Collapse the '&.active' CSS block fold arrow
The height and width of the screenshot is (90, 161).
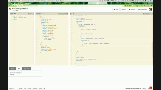(x=38, y=36)
